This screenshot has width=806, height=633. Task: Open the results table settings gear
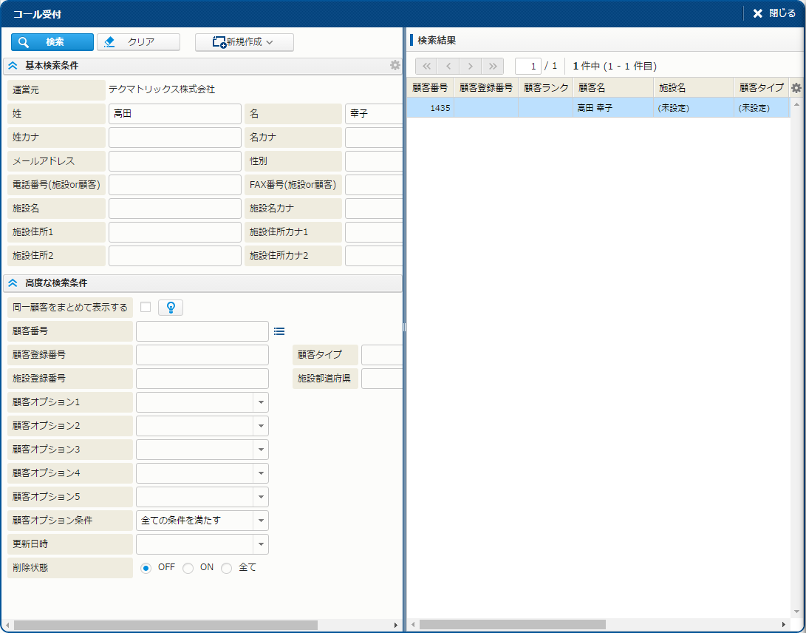[x=796, y=88]
